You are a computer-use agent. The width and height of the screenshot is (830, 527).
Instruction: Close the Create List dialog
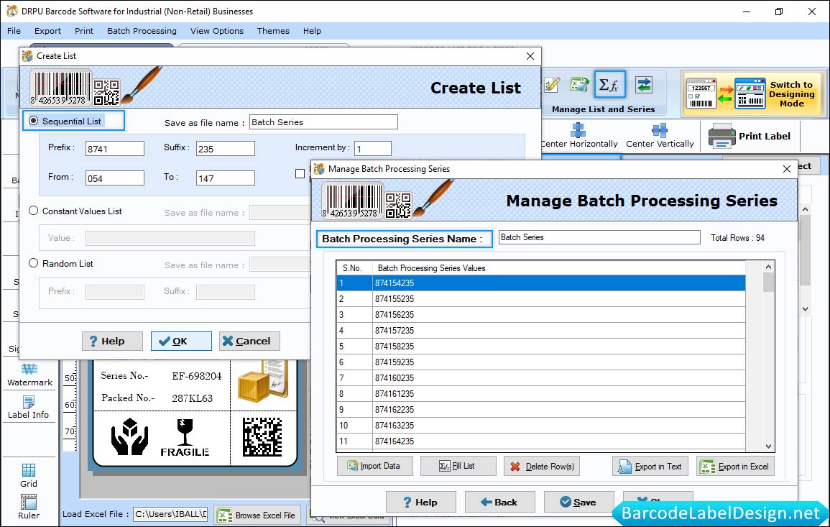(530, 56)
